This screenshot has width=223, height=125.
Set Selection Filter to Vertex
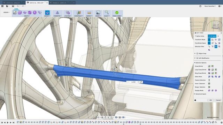click(x=209, y=47)
